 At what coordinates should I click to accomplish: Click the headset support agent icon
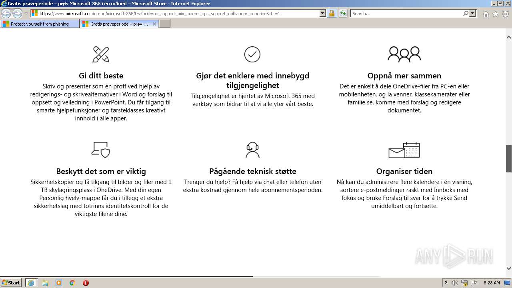tap(252, 150)
